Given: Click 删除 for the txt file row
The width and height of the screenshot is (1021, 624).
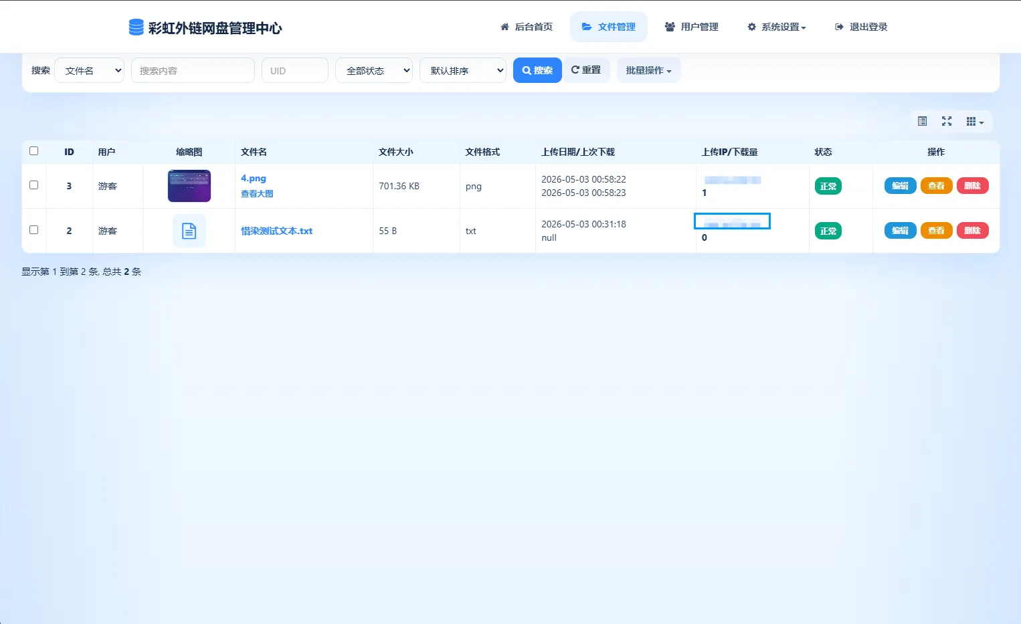Looking at the screenshot, I should [972, 231].
